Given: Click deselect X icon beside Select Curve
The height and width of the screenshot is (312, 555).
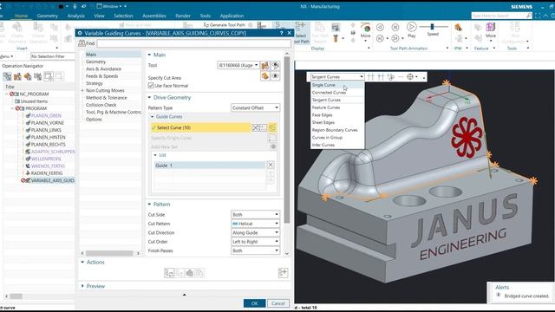Looking at the screenshot, I should (256, 127).
